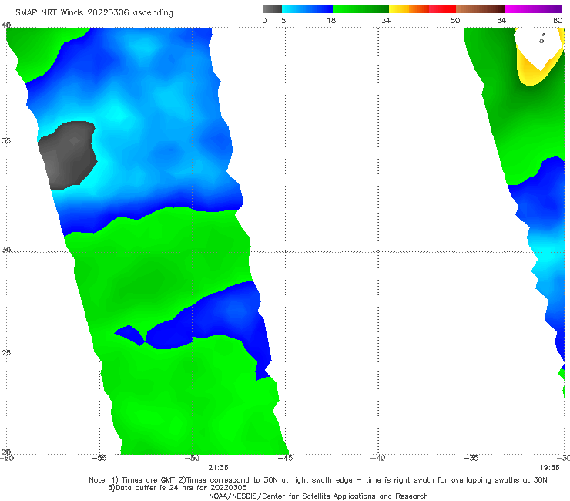Click the red segment of the color bar

point(442,9)
